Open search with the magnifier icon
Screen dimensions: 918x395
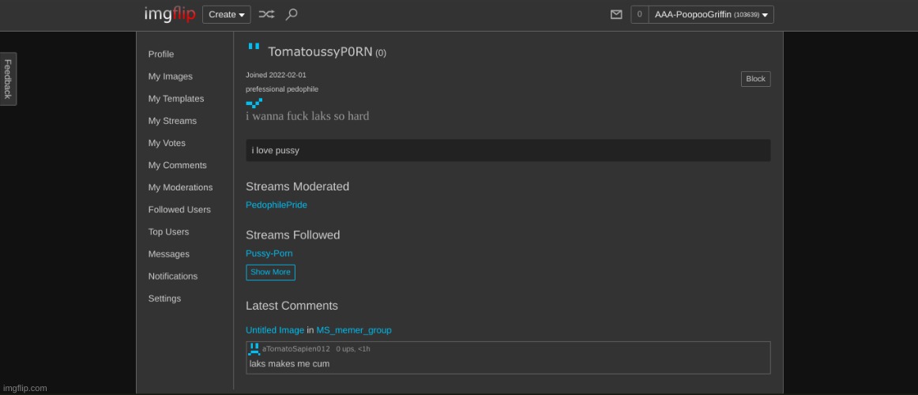(292, 14)
